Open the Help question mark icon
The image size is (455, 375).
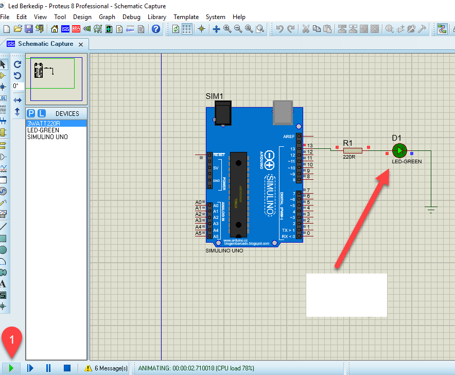[x=156, y=29]
